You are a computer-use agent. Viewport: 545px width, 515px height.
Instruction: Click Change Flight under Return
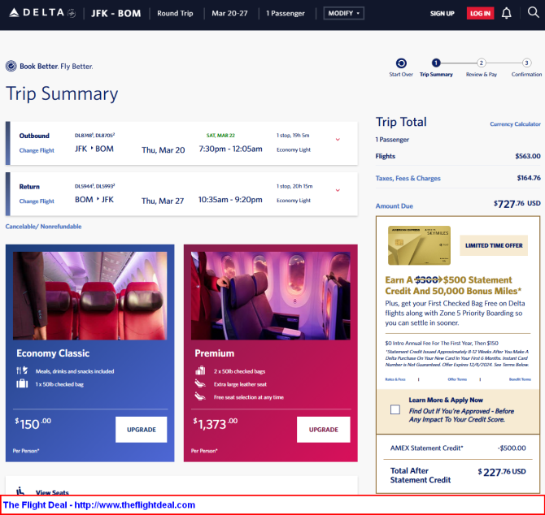point(37,201)
